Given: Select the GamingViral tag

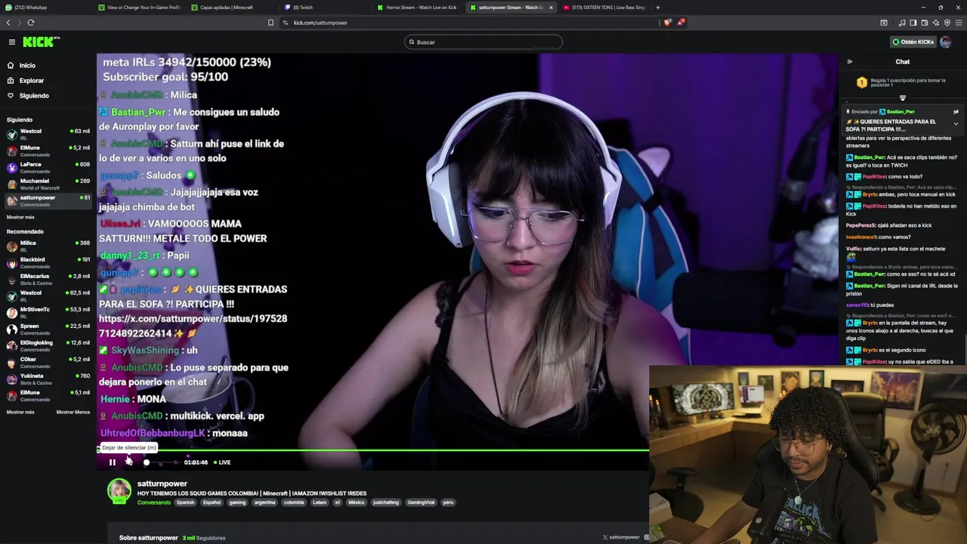Looking at the screenshot, I should coord(421,502).
